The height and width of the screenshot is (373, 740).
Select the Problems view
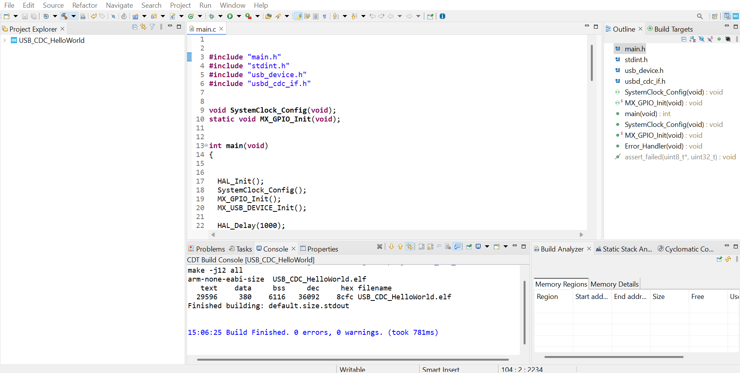click(x=210, y=249)
